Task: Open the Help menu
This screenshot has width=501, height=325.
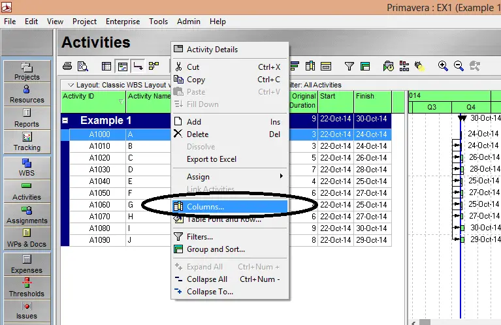Action: (x=218, y=22)
